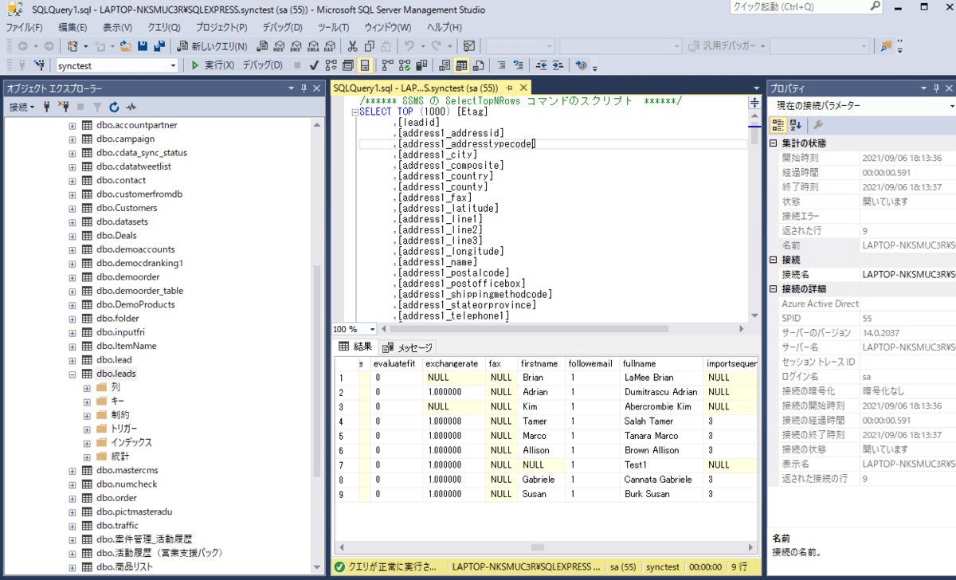
Task: Click the quick launch search field
Action: 789,7
